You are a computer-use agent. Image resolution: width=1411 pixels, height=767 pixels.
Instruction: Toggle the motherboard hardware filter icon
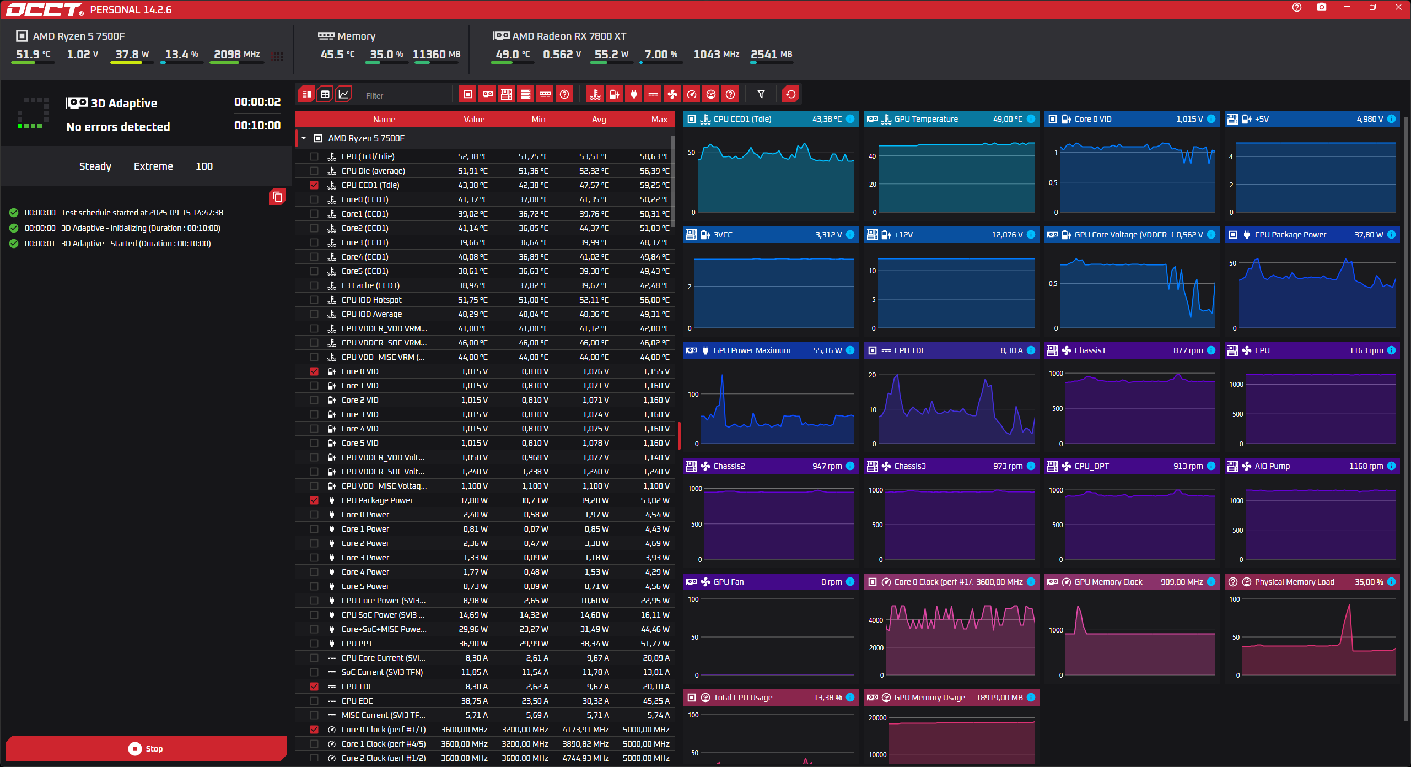tap(507, 94)
